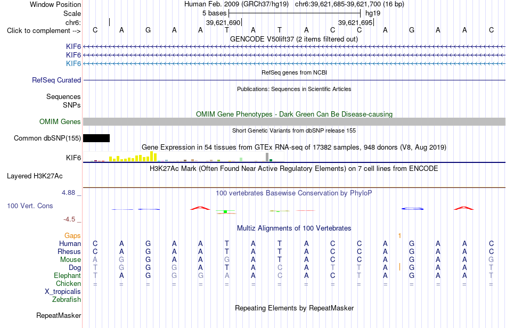Open '100 vertebrates Basewise Conservation by PhyloP'
This screenshot has width=506, height=328.
click(294, 193)
